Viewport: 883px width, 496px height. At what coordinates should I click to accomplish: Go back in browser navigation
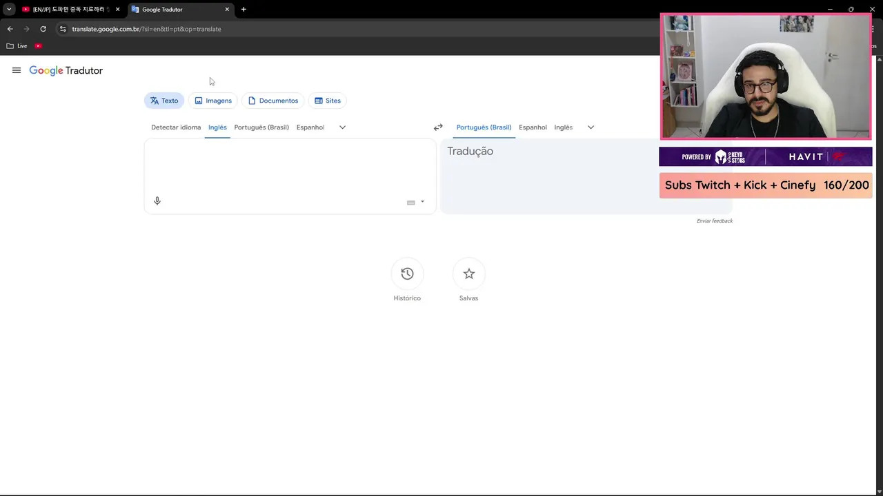point(10,29)
